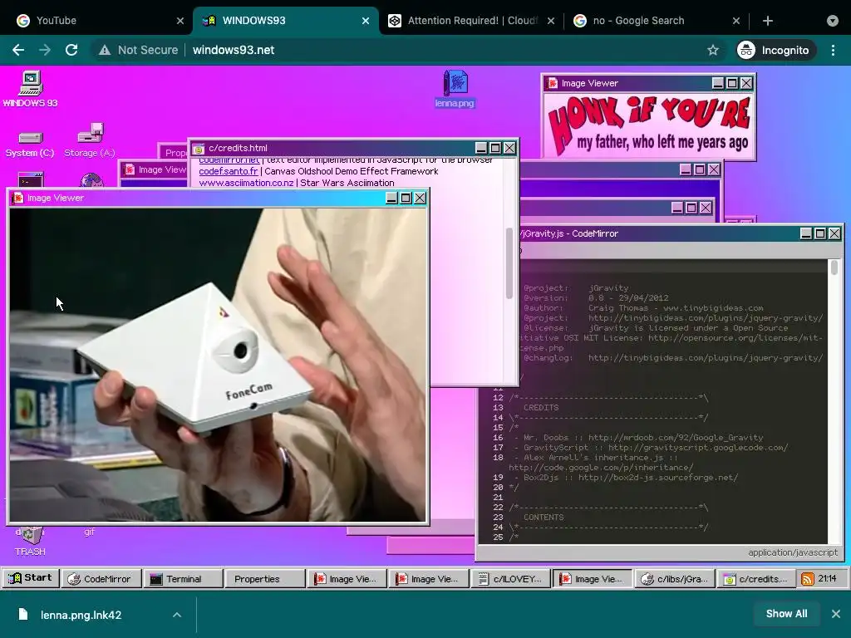Open codef.santo.fr link in credits window

(x=228, y=171)
